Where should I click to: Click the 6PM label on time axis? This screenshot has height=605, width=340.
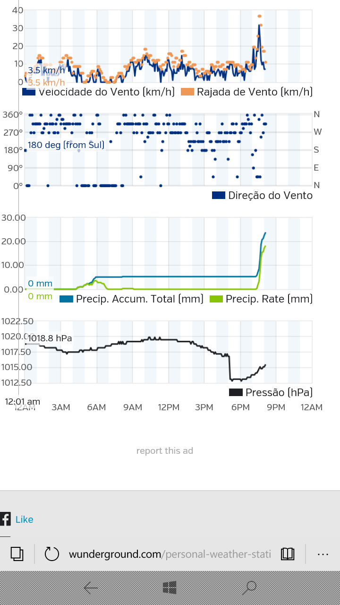(240, 407)
